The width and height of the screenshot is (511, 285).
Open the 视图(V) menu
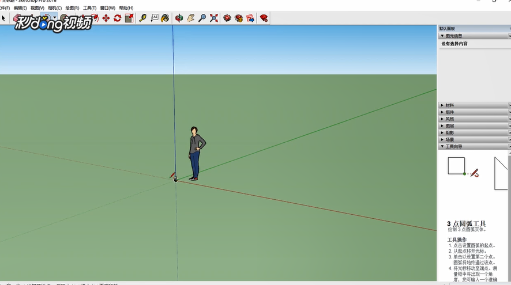pyautogui.click(x=37, y=8)
